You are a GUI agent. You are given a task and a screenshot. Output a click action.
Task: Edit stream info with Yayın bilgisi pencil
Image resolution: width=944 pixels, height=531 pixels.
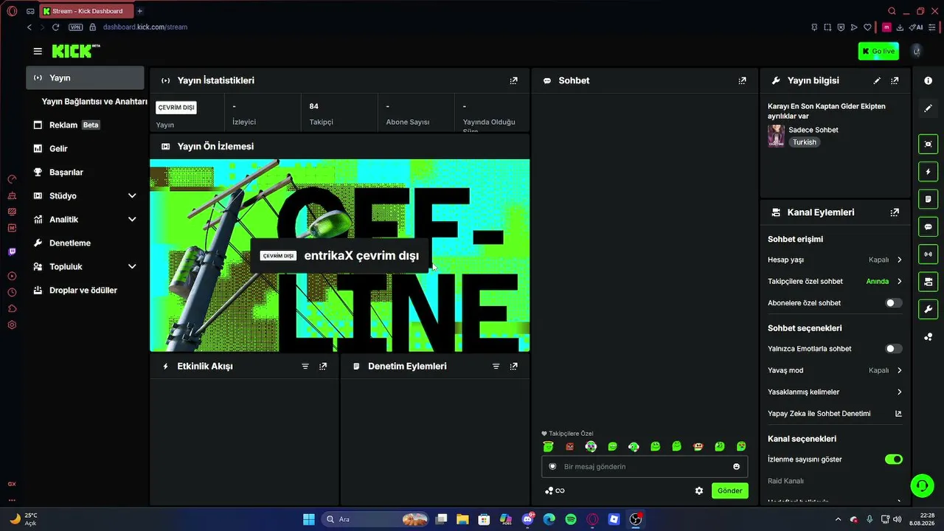coord(877,80)
